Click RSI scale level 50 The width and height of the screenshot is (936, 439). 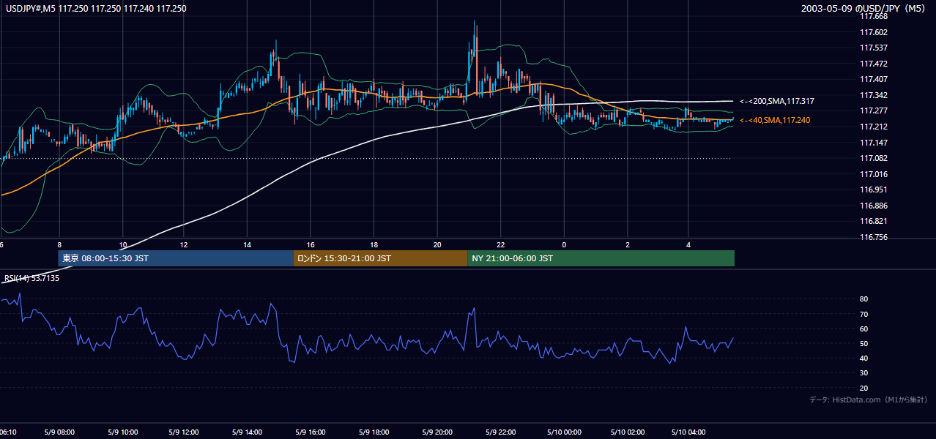tap(864, 343)
